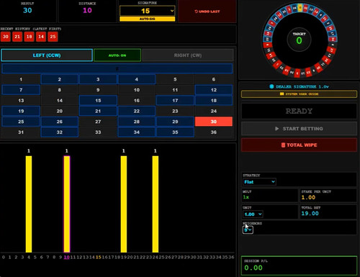Click the trash icon on TOTAL WIPE

tap(283, 145)
